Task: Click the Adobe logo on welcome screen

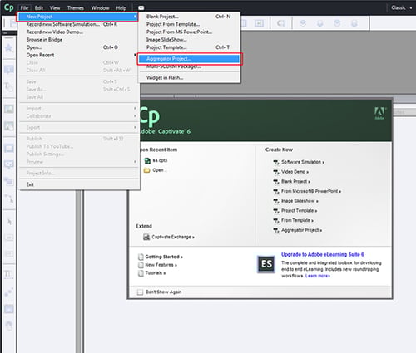Action: 379,113
